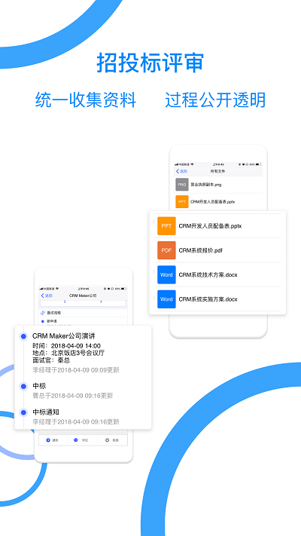Go back via 返回 on the 所有文件 screen
The image size is (301, 536).
(181, 171)
